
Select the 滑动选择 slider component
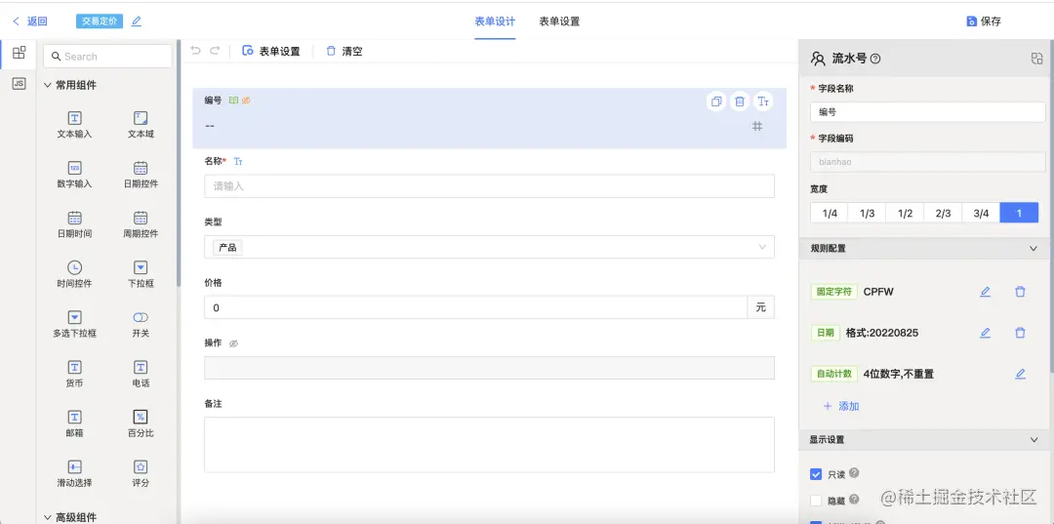74,473
